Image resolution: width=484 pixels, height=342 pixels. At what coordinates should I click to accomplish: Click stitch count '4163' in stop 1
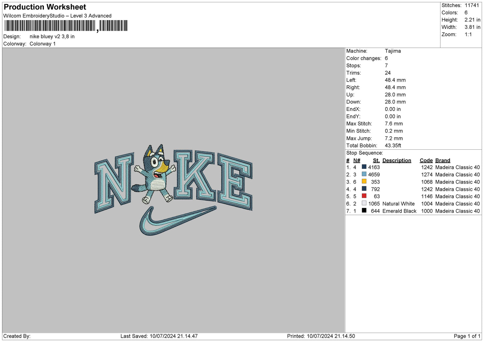pos(374,167)
